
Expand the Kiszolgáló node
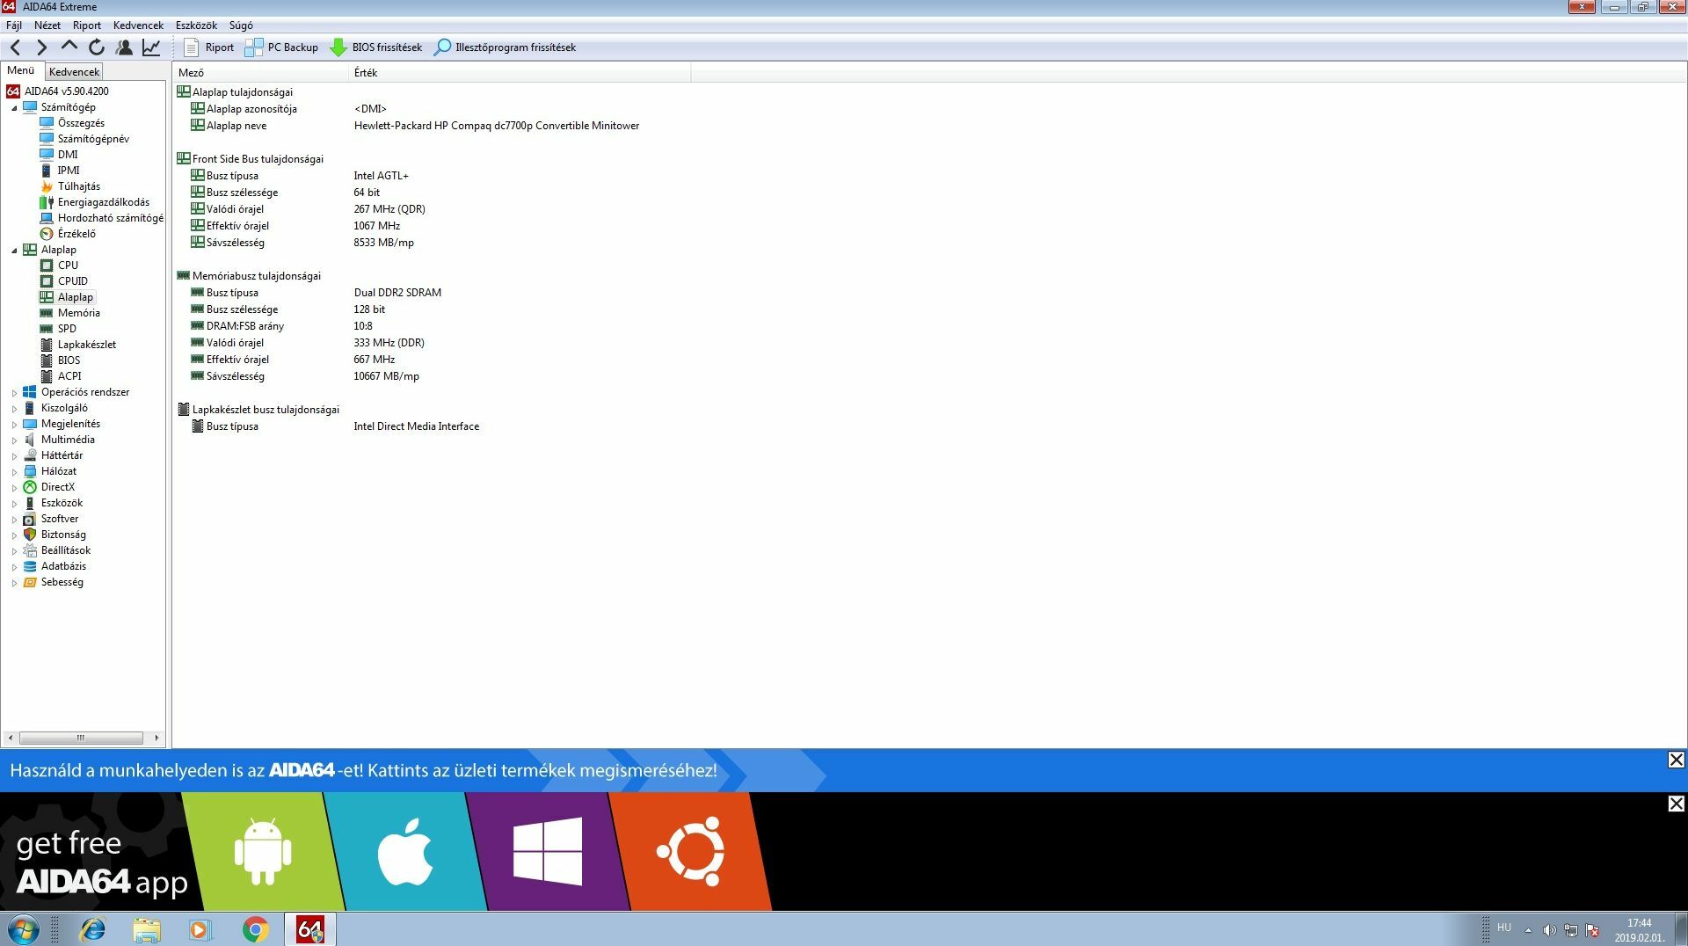coord(14,409)
